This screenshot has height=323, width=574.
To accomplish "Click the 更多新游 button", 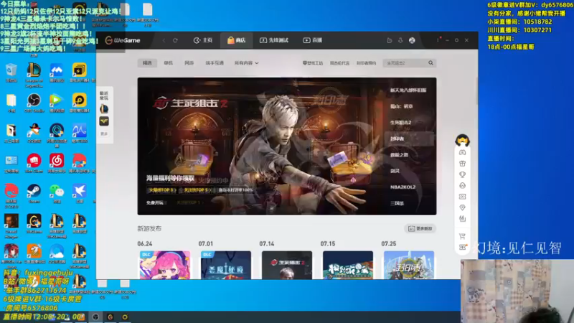I will [x=420, y=228].
